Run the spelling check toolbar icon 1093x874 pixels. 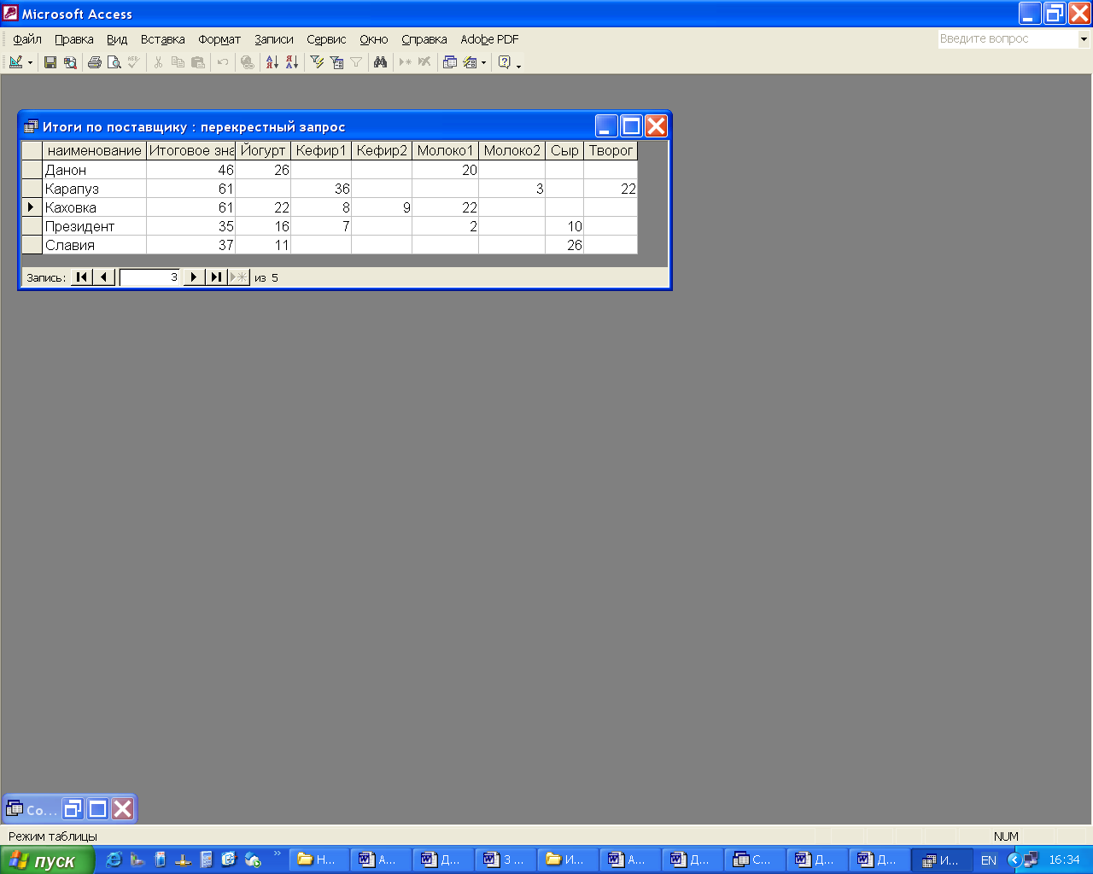(x=134, y=62)
